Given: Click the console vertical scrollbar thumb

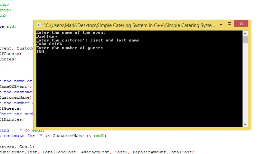Looking at the screenshot, I should point(245,40).
